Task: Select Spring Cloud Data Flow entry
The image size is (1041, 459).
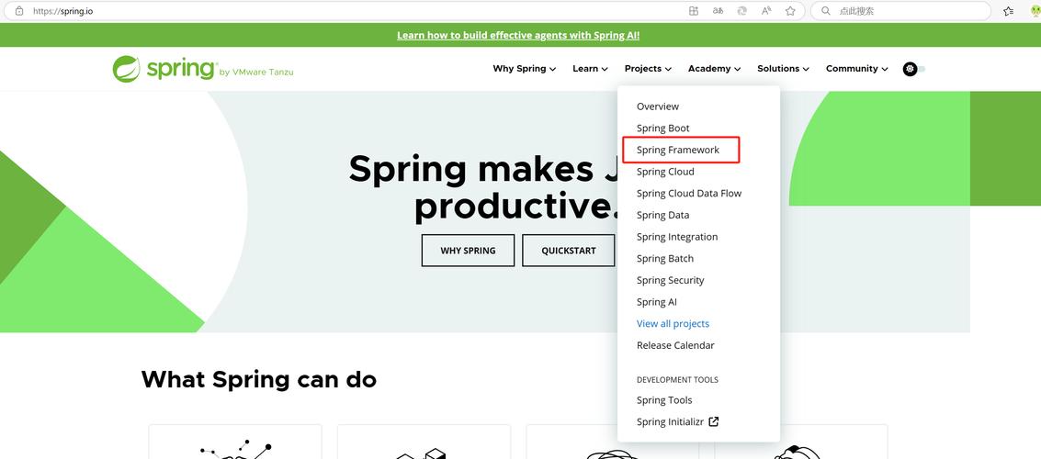Action: click(x=689, y=194)
